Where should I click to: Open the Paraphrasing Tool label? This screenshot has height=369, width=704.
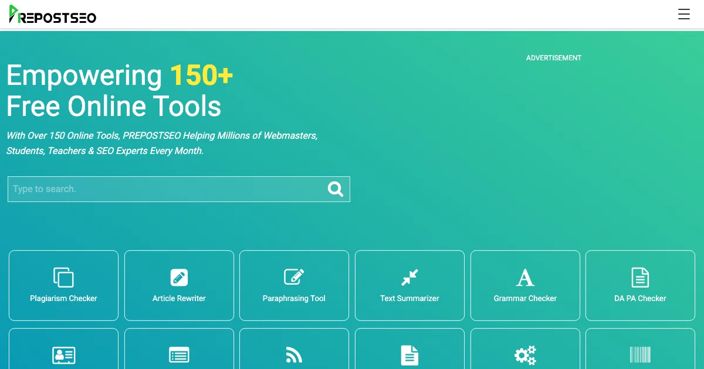[x=294, y=298]
